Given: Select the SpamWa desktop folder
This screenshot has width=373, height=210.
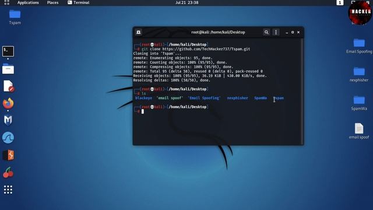Looking at the screenshot, I should [359, 103].
